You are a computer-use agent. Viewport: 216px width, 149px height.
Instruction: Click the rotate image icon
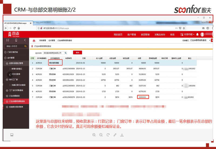tap(108, 135)
